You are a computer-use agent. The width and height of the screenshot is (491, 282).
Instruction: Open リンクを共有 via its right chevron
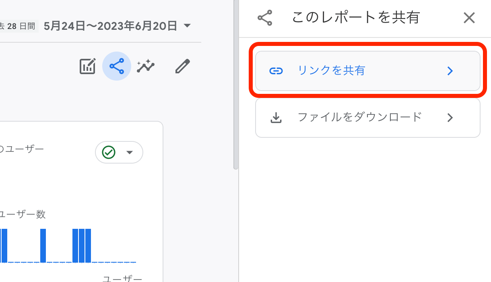click(450, 70)
